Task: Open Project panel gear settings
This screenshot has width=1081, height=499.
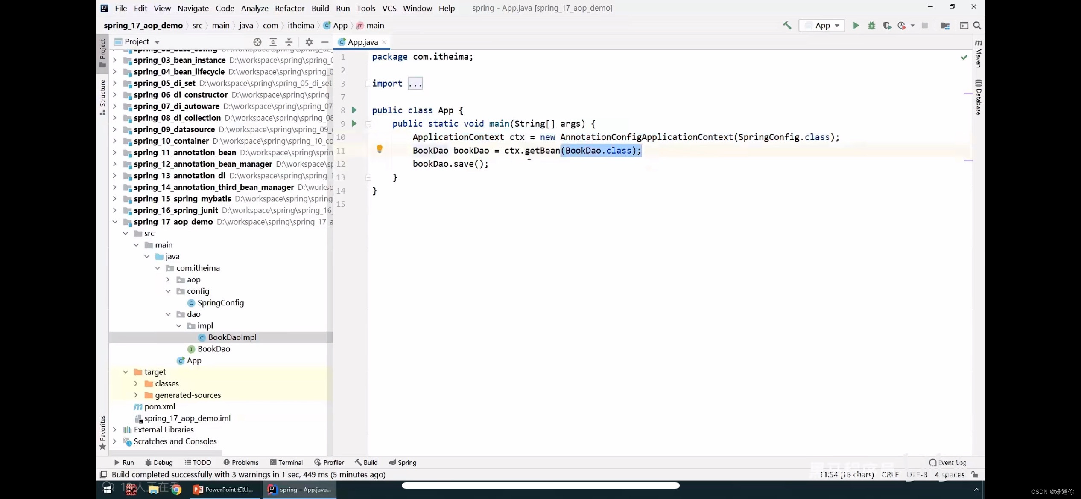Action: point(309,42)
